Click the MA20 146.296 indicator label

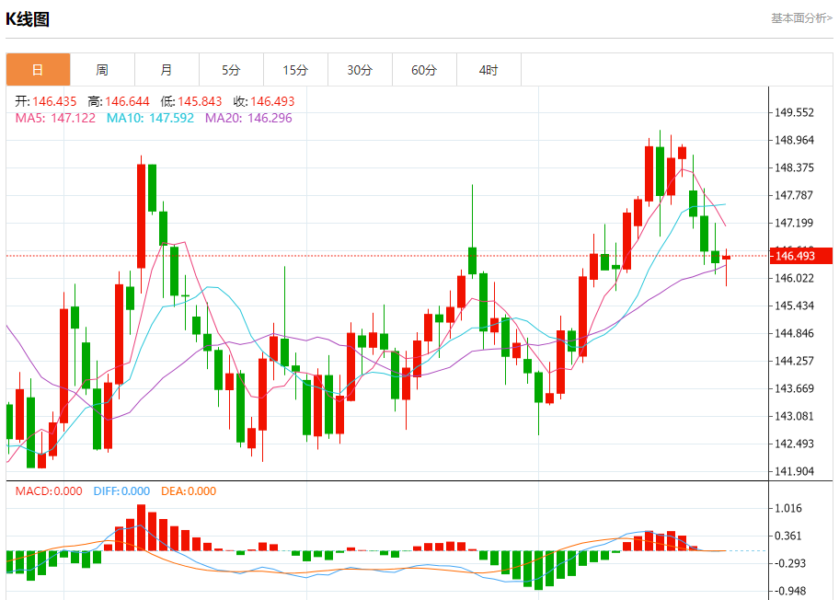click(248, 118)
